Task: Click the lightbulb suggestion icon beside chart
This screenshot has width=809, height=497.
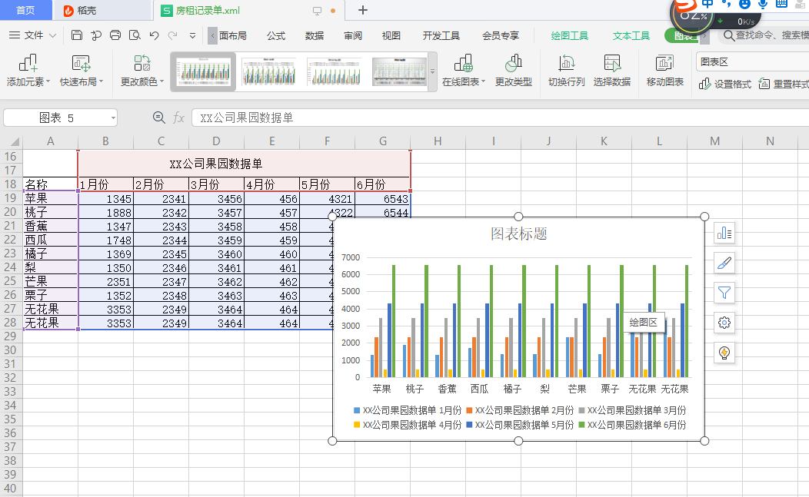Action: pyautogui.click(x=724, y=353)
